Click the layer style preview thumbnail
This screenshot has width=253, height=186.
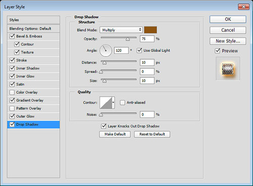pos(228,69)
